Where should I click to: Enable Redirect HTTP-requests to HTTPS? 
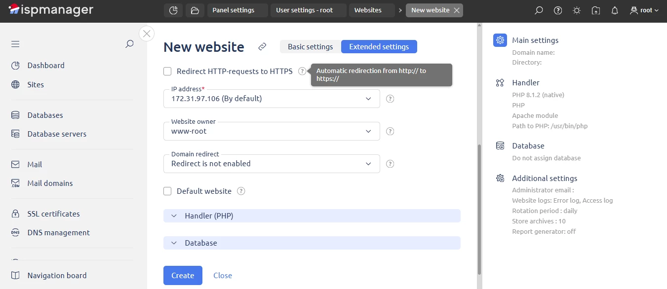click(167, 71)
